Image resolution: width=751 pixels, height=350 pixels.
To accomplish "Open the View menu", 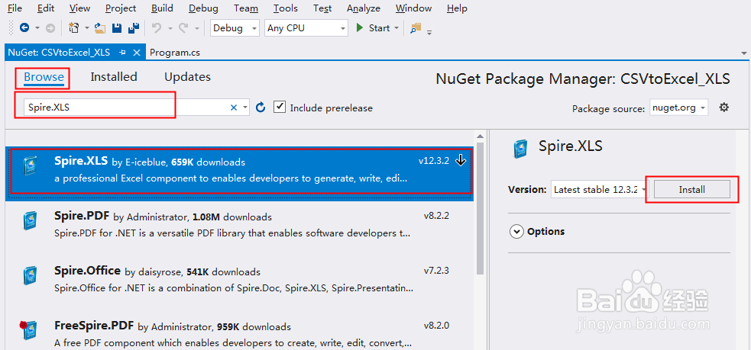I will 79,8.
